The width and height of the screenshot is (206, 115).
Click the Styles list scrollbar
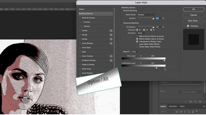click(x=114, y=38)
